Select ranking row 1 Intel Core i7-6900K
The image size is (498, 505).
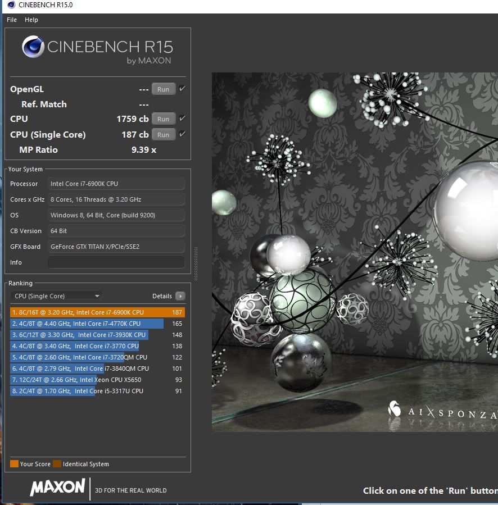click(x=97, y=312)
